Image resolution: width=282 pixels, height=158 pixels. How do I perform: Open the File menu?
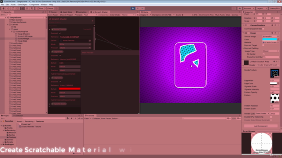coord(2,5)
